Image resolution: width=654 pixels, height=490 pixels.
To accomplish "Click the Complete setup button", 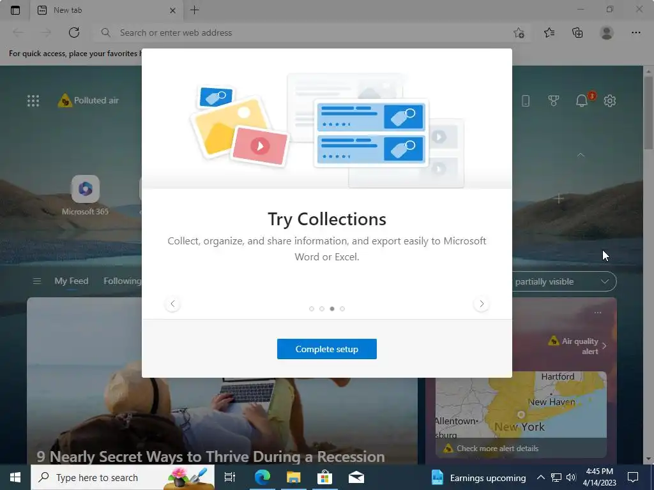I will coord(326,349).
